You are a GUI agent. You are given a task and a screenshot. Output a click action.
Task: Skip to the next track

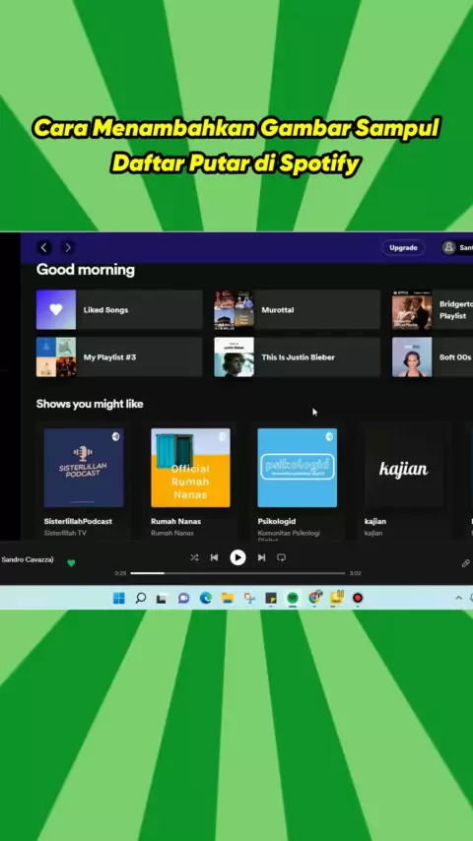point(261,557)
